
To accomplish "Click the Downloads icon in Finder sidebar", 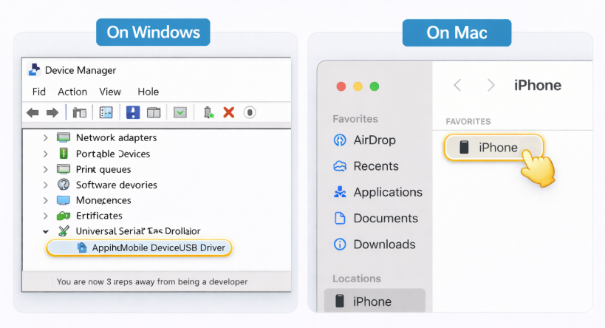I will click(x=340, y=245).
